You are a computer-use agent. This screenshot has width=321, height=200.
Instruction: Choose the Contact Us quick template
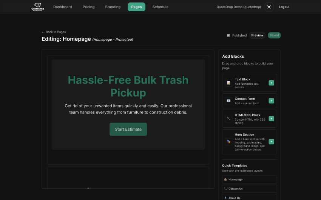click(249, 189)
